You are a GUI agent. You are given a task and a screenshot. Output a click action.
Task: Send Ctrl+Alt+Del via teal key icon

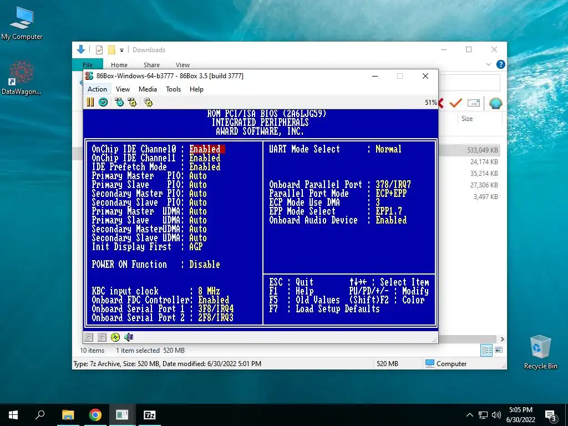pyautogui.click(x=119, y=102)
